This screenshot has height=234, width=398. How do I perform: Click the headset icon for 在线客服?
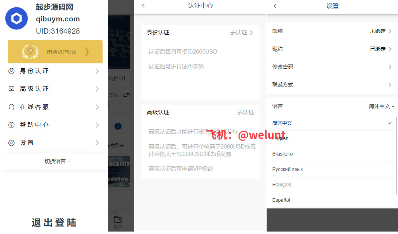point(12,107)
